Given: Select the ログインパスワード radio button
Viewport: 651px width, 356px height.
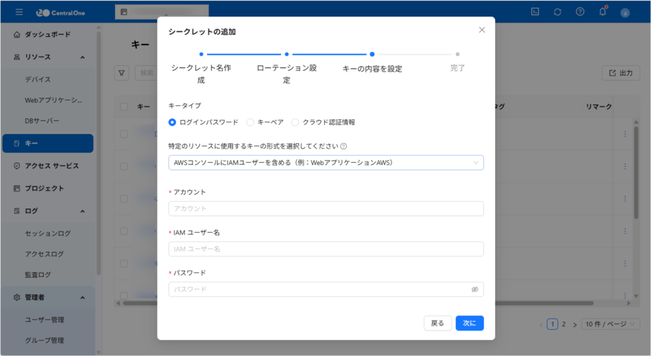Looking at the screenshot, I should [172, 122].
